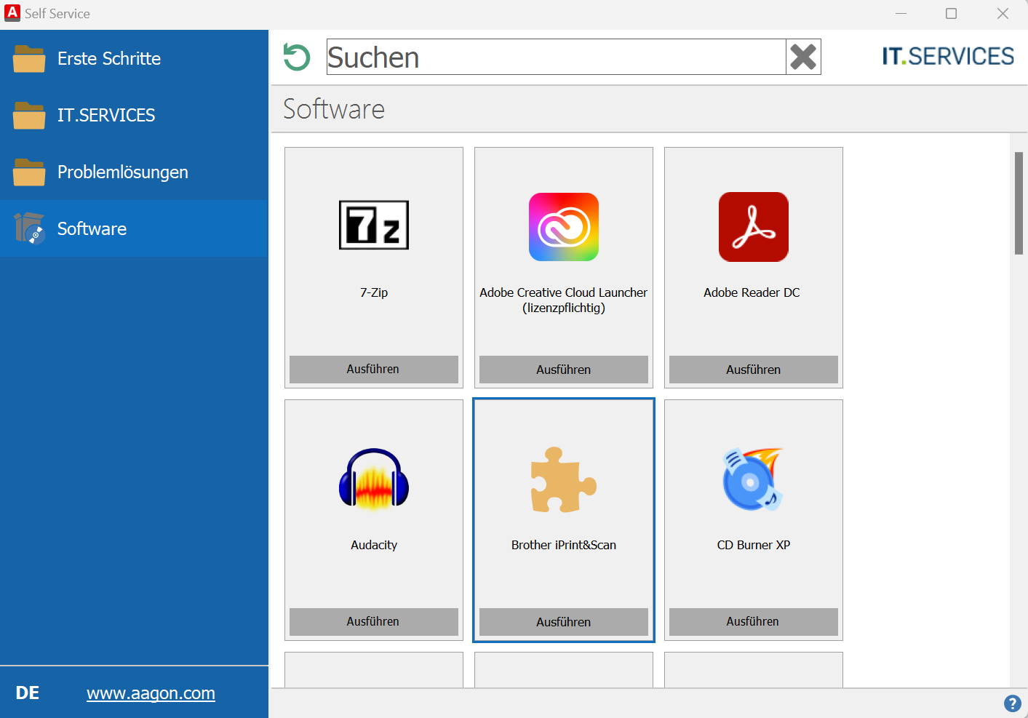Open the blue help question mark icon
The image size is (1028, 718).
pos(1012,703)
